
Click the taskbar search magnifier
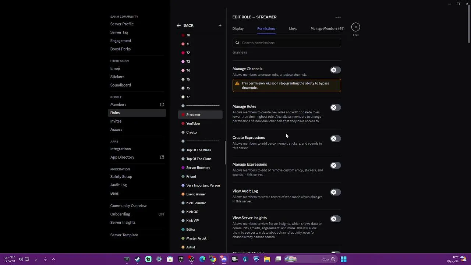[x=333, y=259]
